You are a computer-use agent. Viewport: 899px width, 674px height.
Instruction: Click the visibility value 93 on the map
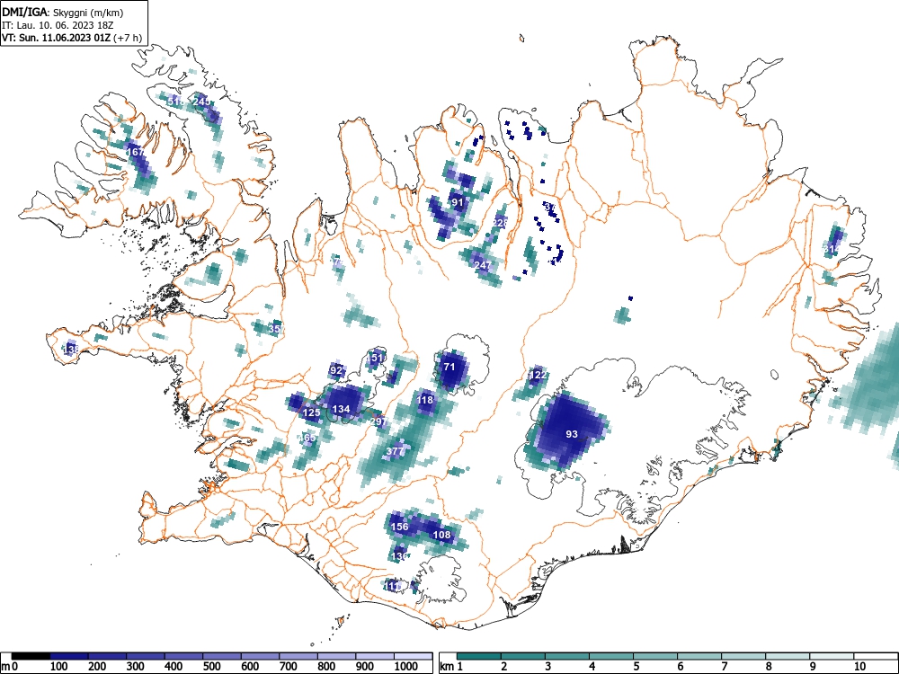point(572,434)
